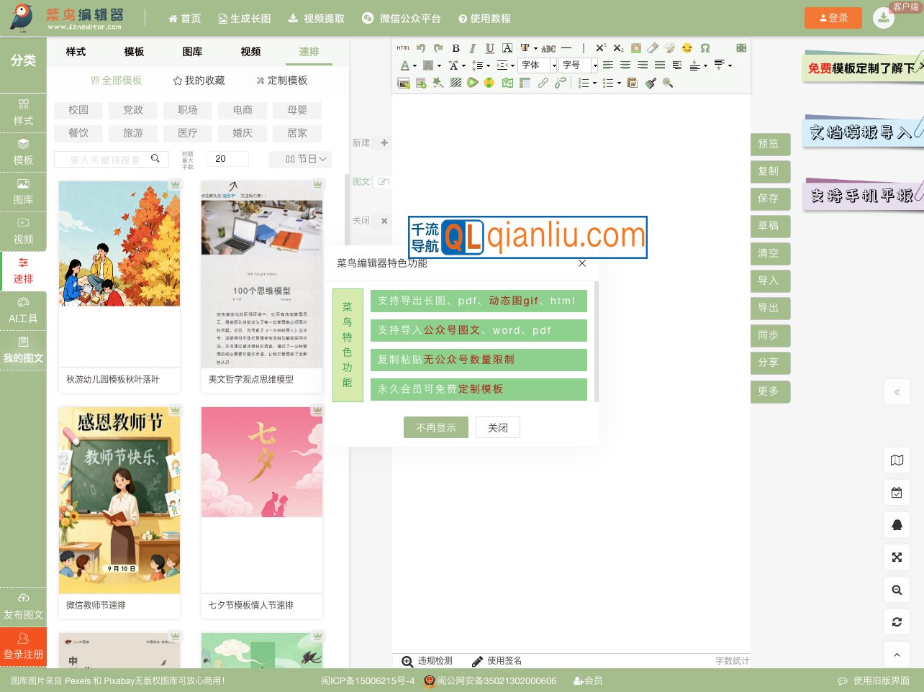
Task: Click the QQ penguin icon
Action: click(897, 525)
